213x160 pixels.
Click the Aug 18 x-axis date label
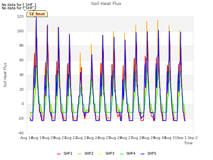click(x=27, y=138)
